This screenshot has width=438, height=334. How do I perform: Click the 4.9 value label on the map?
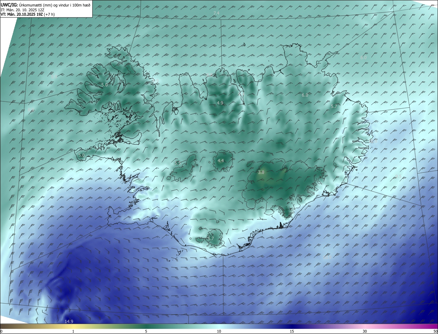tap(220, 103)
